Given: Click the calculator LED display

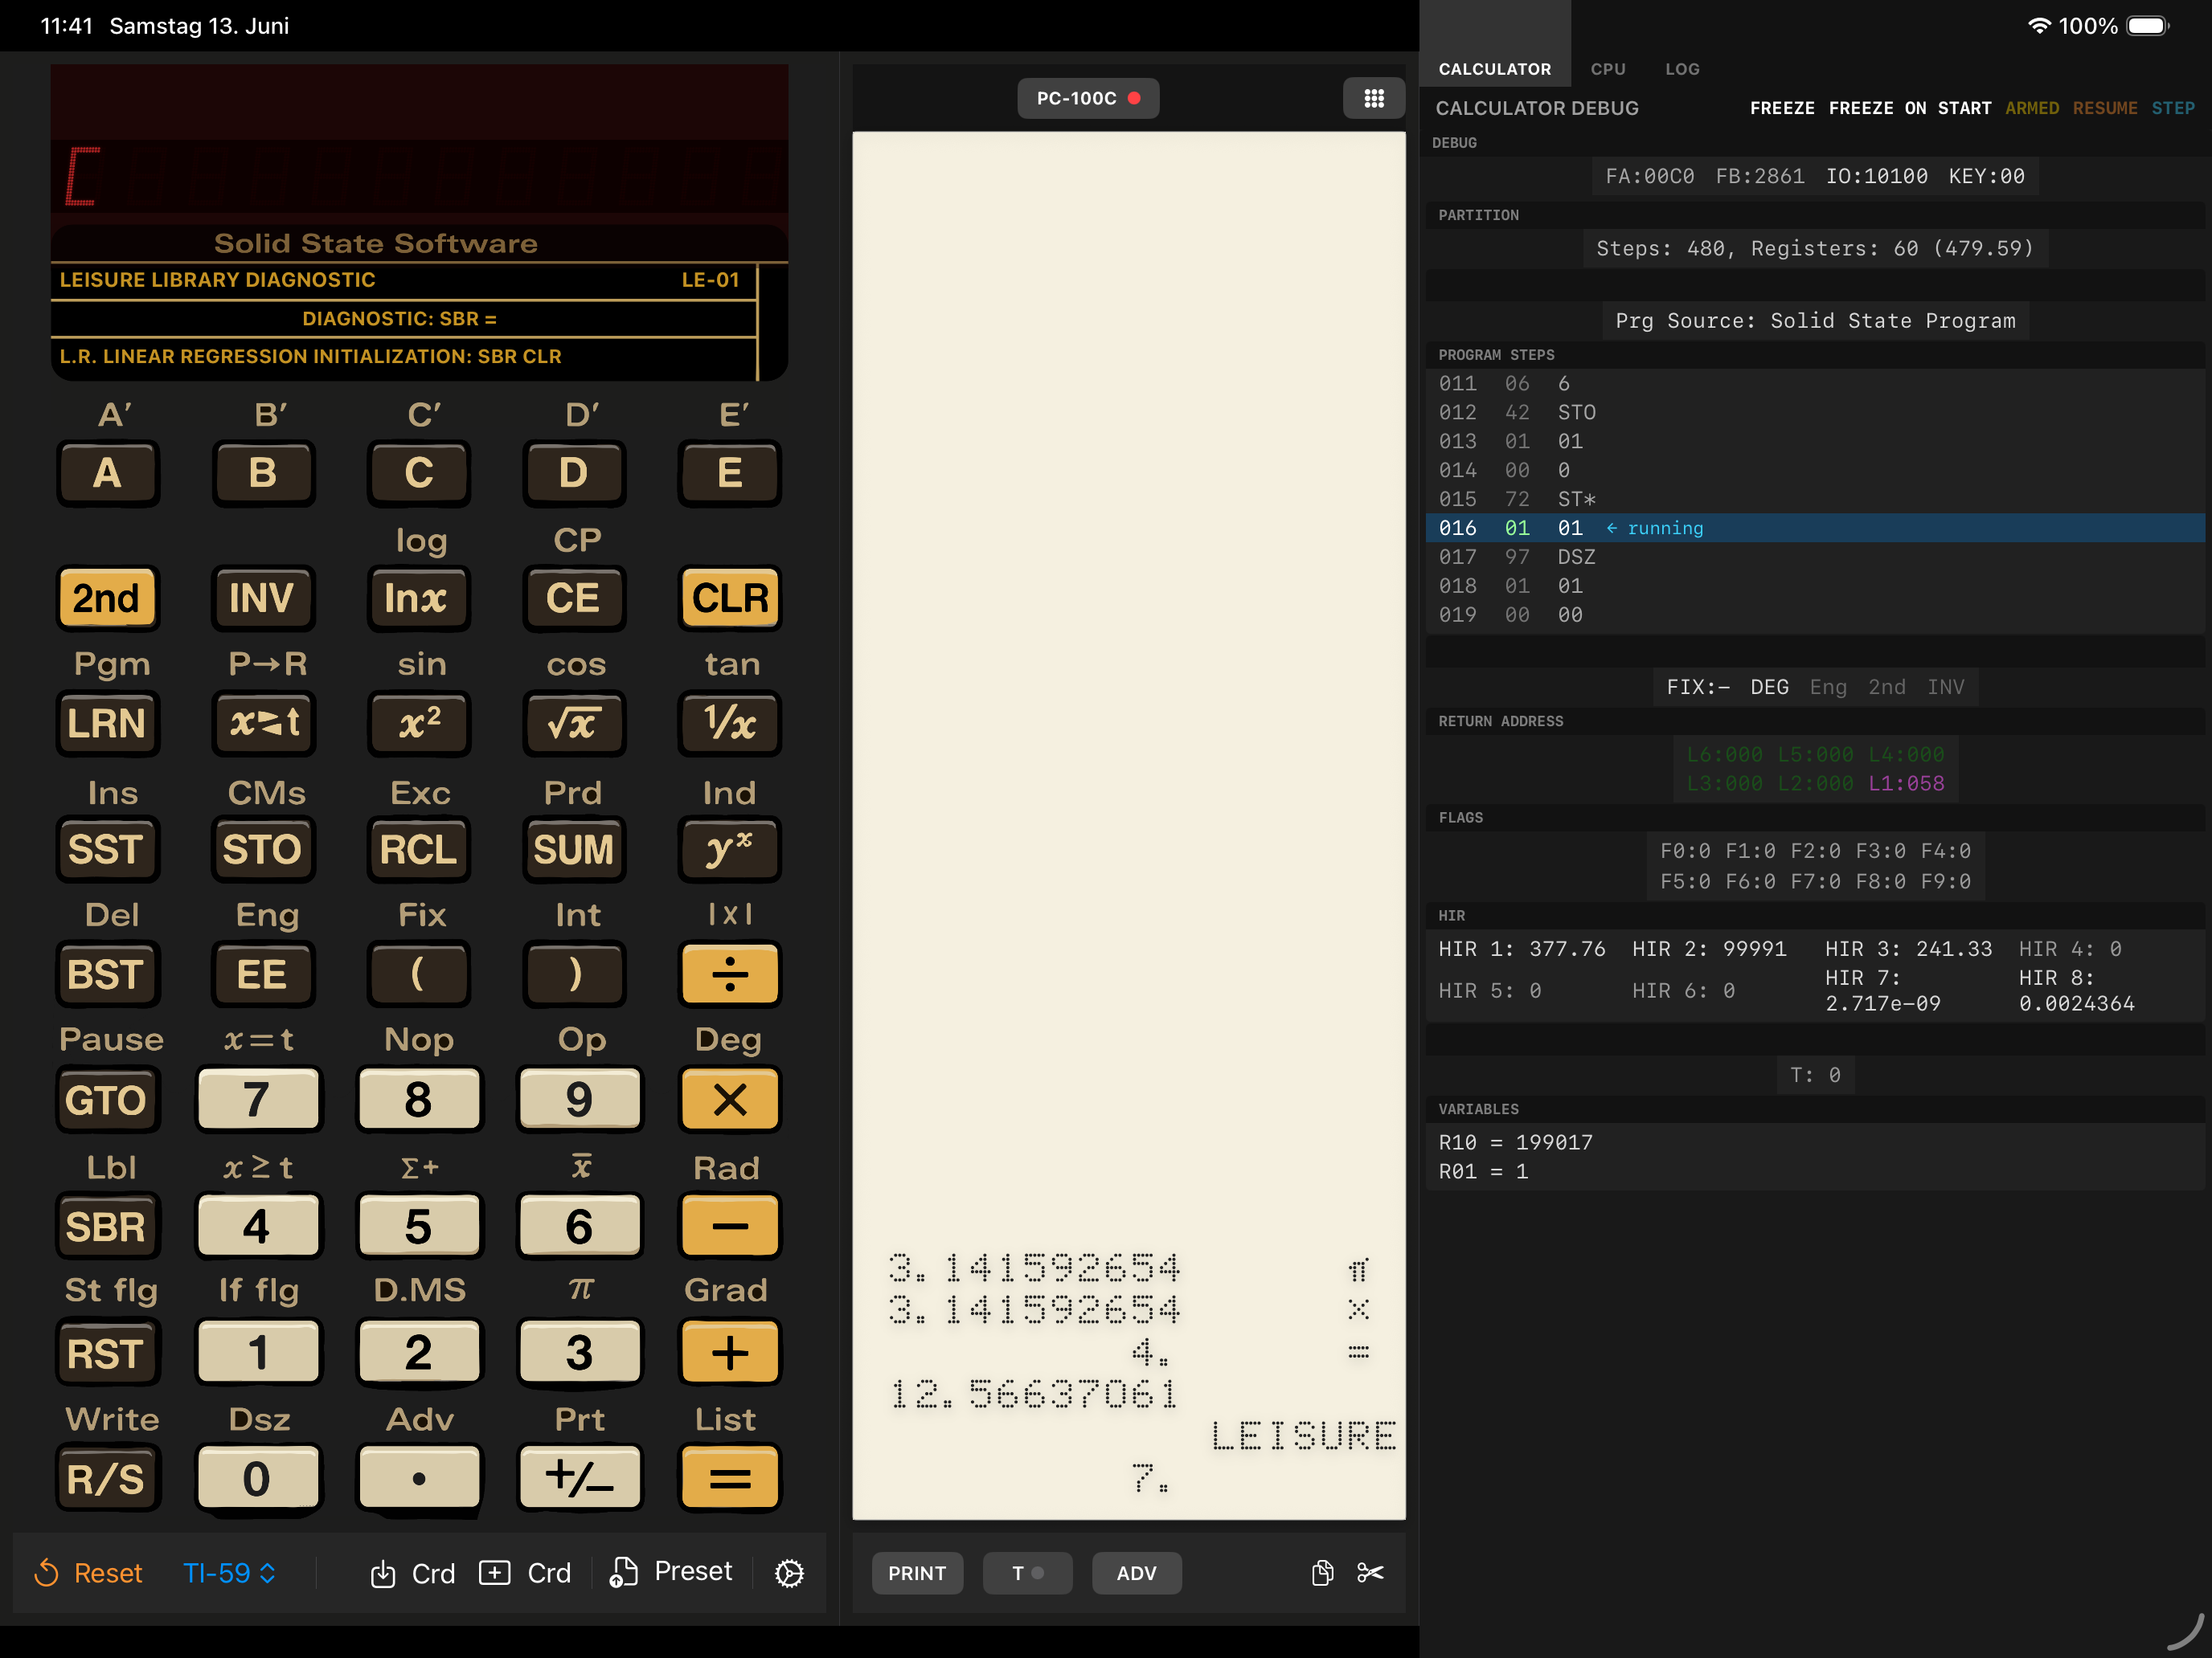Looking at the screenshot, I should tap(419, 176).
